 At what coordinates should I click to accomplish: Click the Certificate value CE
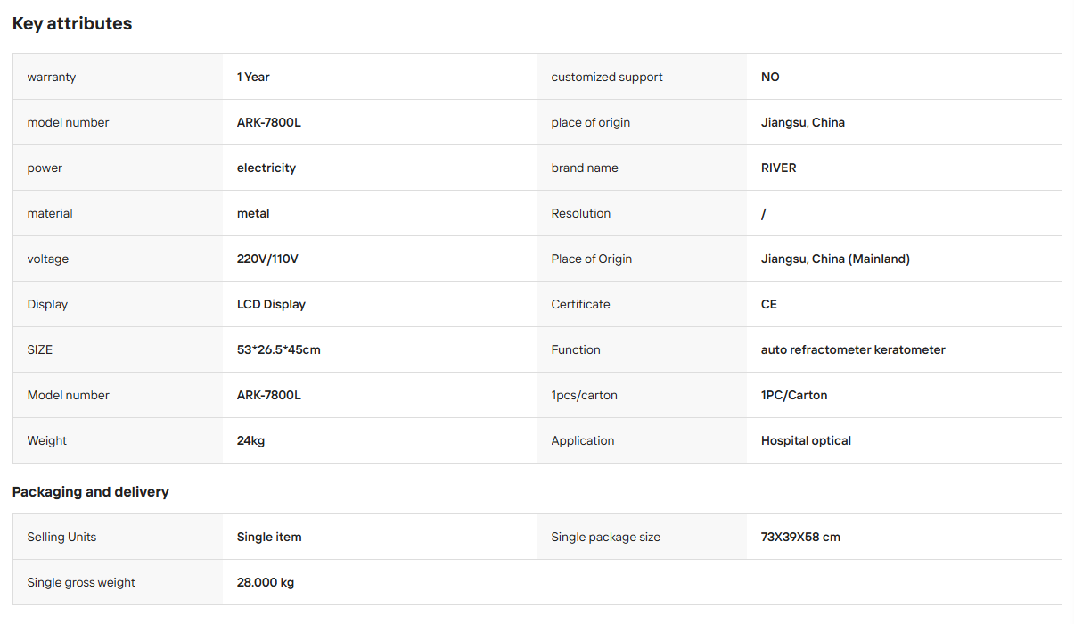(769, 304)
